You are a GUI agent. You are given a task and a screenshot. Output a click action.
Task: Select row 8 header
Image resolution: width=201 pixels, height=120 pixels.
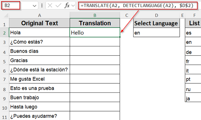click(x=5, y=88)
